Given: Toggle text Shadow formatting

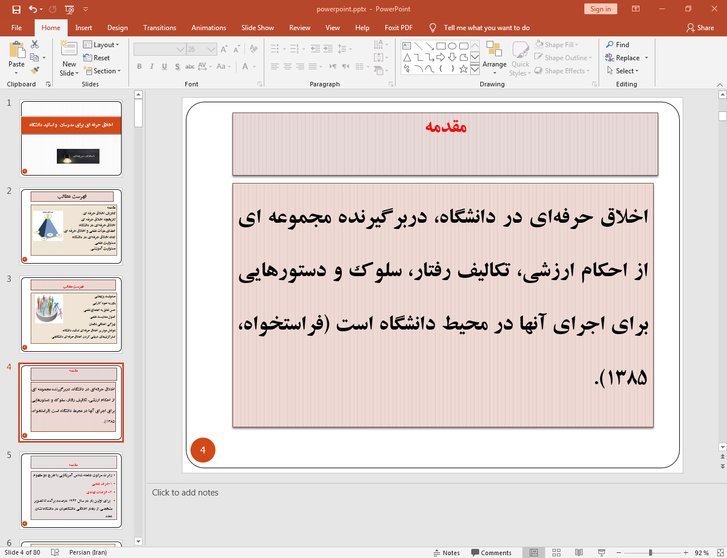Looking at the screenshot, I should [177, 66].
